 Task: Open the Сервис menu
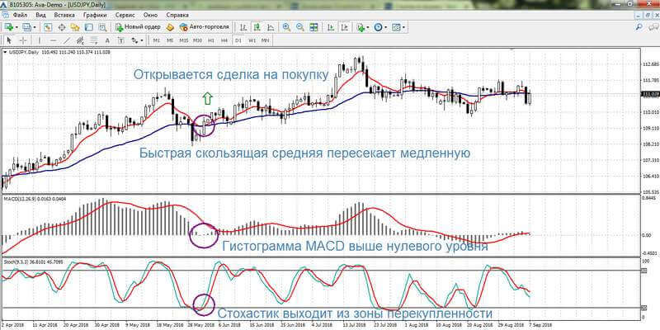pyautogui.click(x=125, y=15)
